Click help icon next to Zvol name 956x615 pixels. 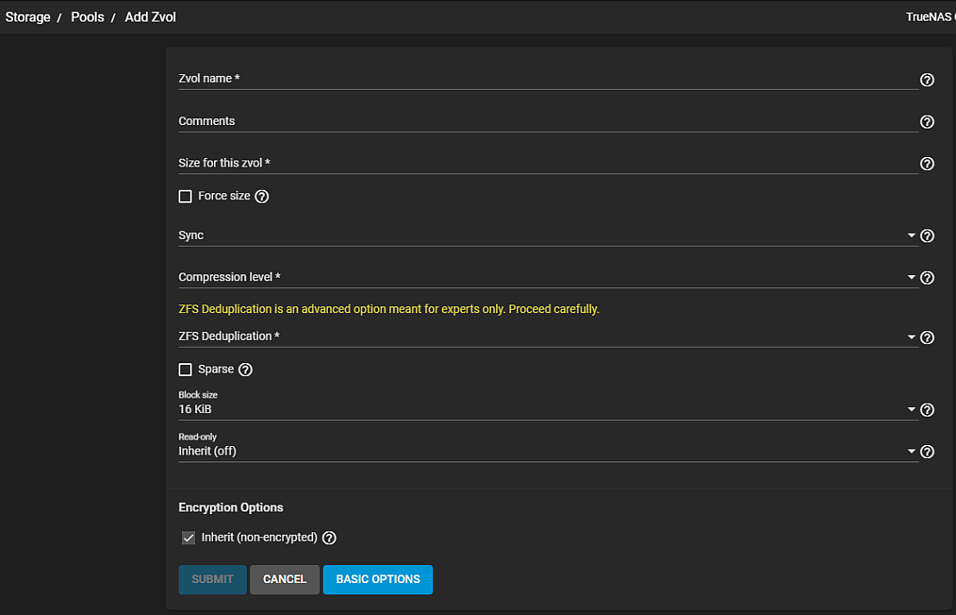coord(928,80)
